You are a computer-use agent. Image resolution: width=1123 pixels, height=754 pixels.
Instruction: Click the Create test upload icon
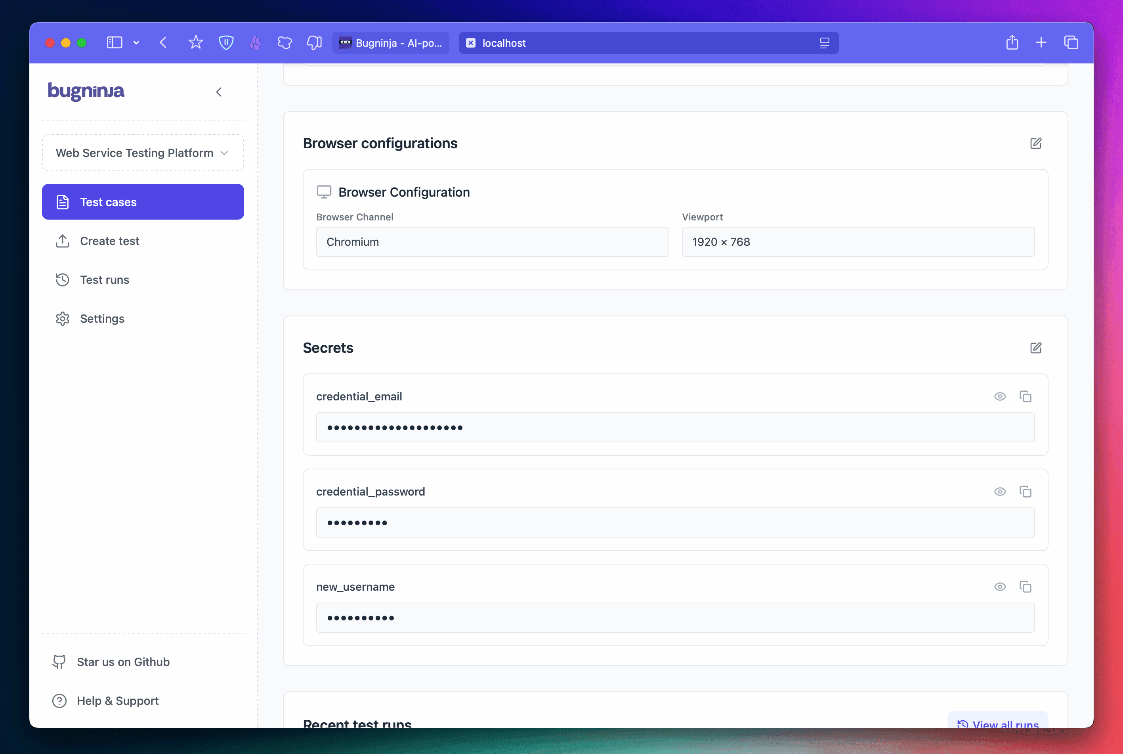click(63, 241)
